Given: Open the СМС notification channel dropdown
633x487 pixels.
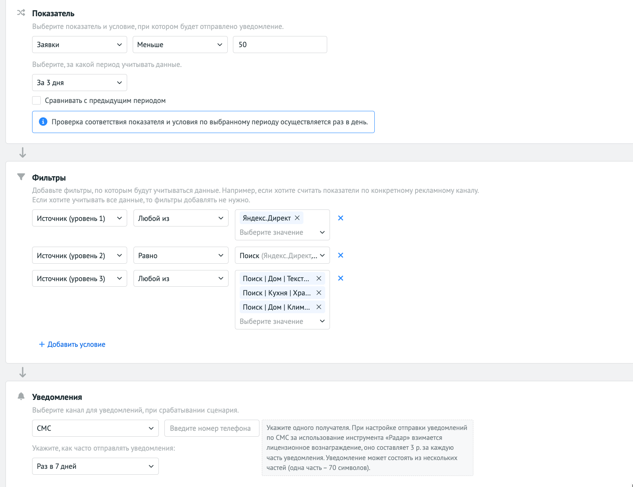Looking at the screenshot, I should point(95,428).
